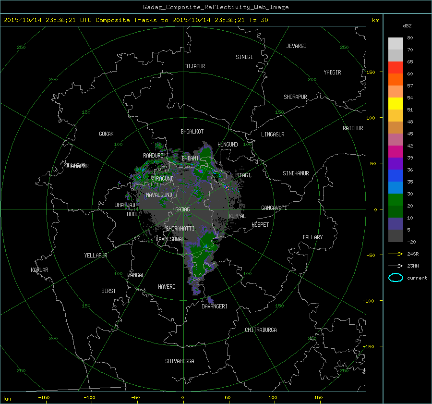Select the red 60 dBZ color swatch
The height and width of the screenshot is (404, 432).
coord(396,67)
